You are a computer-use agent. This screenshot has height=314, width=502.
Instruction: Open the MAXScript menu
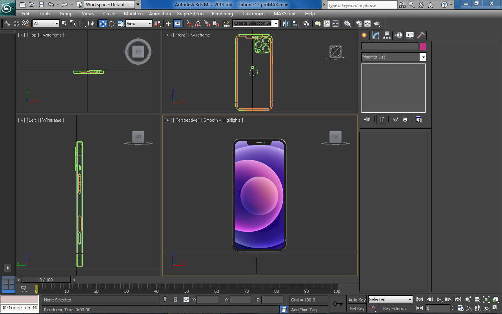pyautogui.click(x=285, y=14)
